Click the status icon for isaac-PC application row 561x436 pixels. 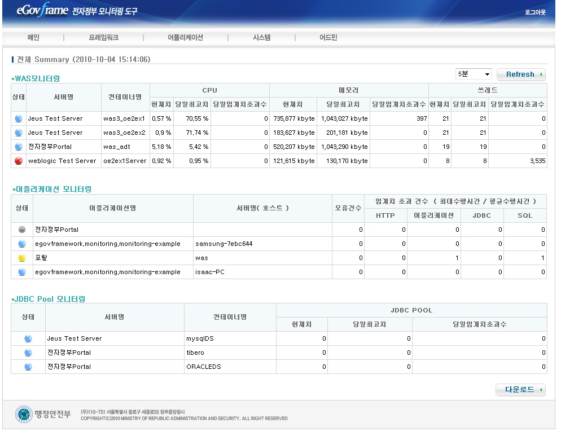coord(22,272)
